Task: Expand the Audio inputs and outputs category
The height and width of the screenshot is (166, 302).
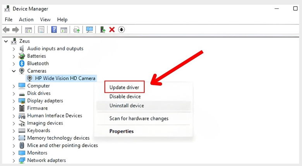Action: (14, 49)
